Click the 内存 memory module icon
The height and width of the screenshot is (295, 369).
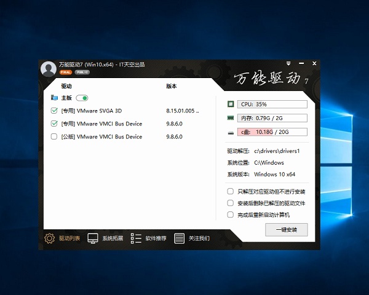231,118
